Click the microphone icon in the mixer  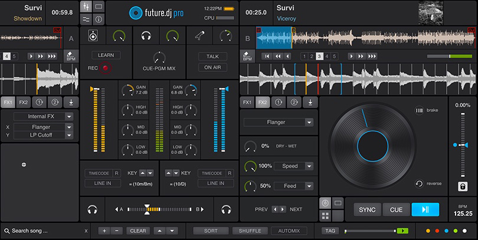[x=199, y=35]
